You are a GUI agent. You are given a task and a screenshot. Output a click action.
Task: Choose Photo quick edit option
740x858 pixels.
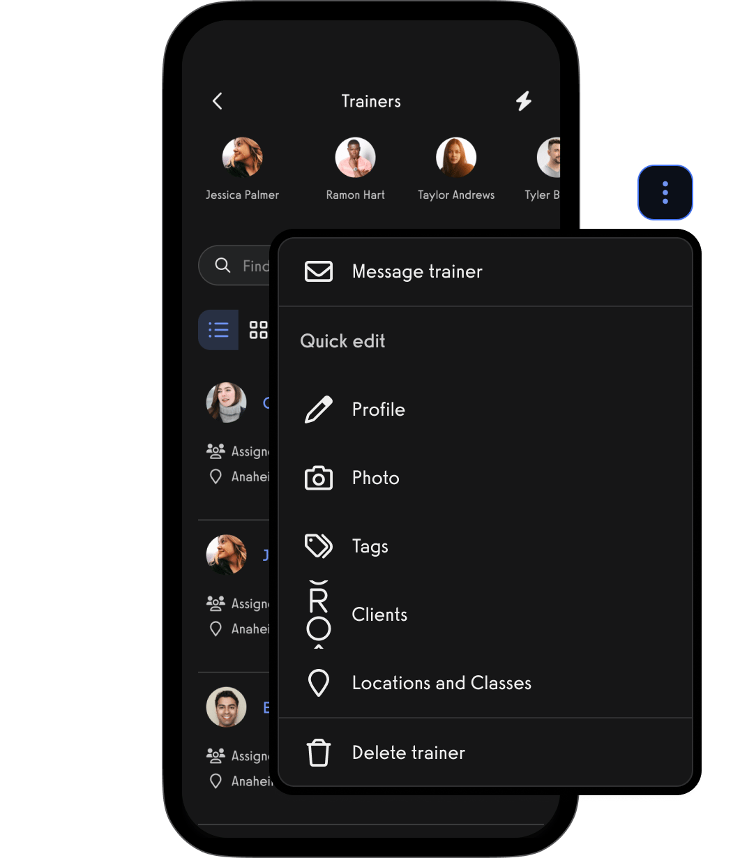click(485, 478)
